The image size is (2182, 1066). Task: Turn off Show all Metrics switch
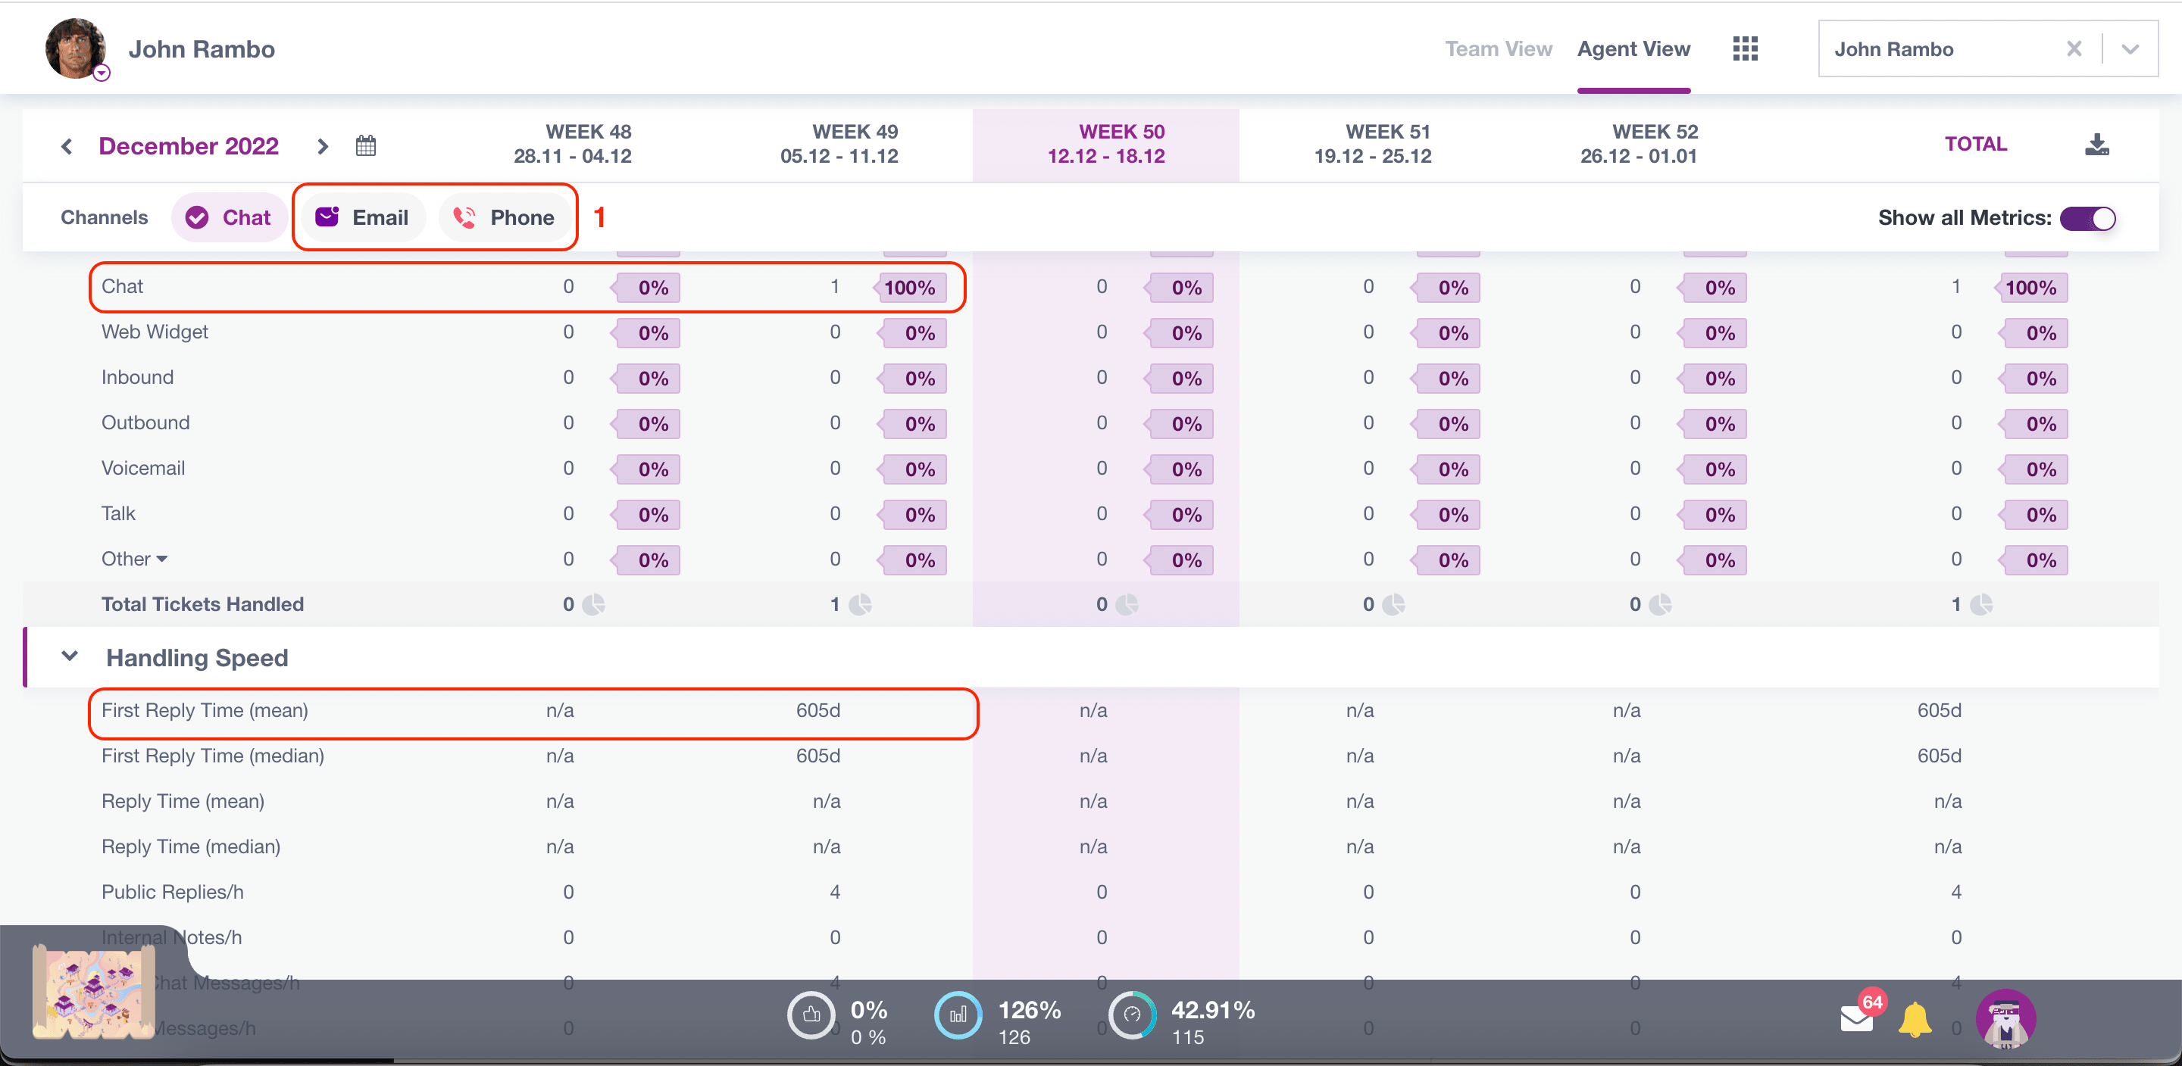coord(2088,219)
